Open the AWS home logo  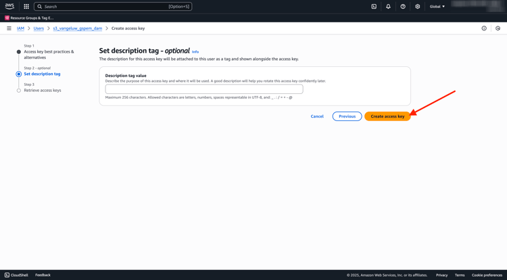[x=9, y=6]
